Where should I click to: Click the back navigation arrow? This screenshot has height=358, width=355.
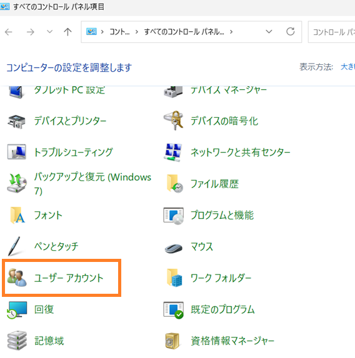pyautogui.click(x=9, y=32)
